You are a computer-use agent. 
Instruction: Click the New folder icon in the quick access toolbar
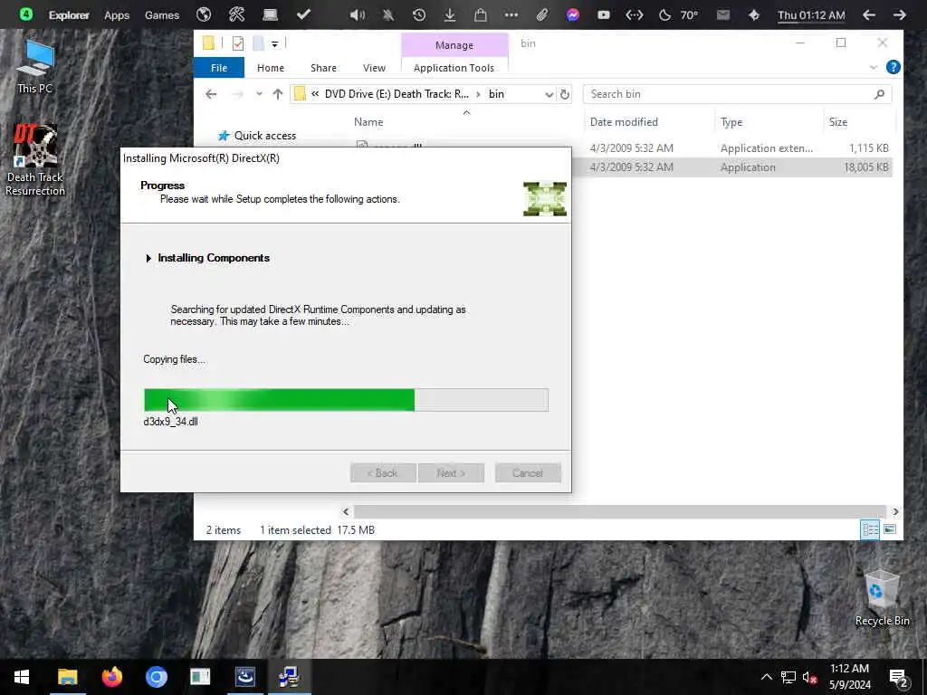[x=258, y=43]
